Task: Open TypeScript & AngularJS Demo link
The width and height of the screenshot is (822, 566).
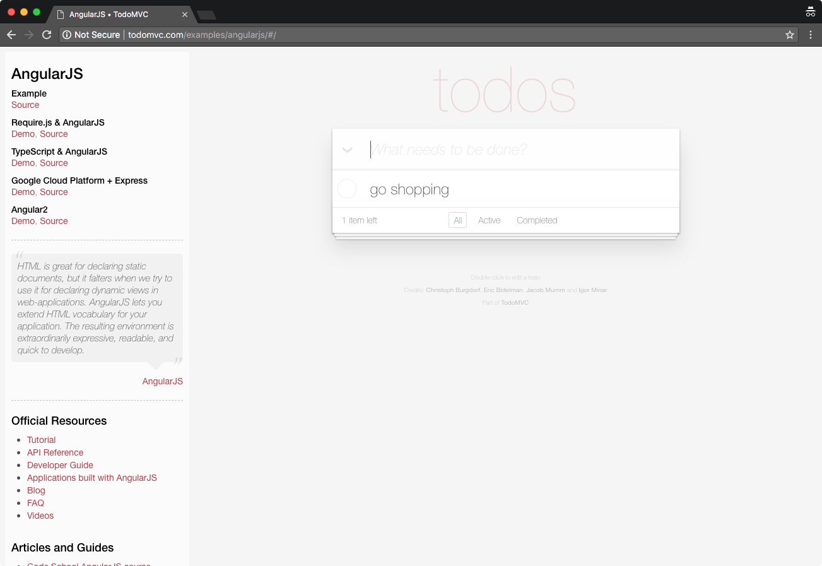Action: (x=23, y=163)
